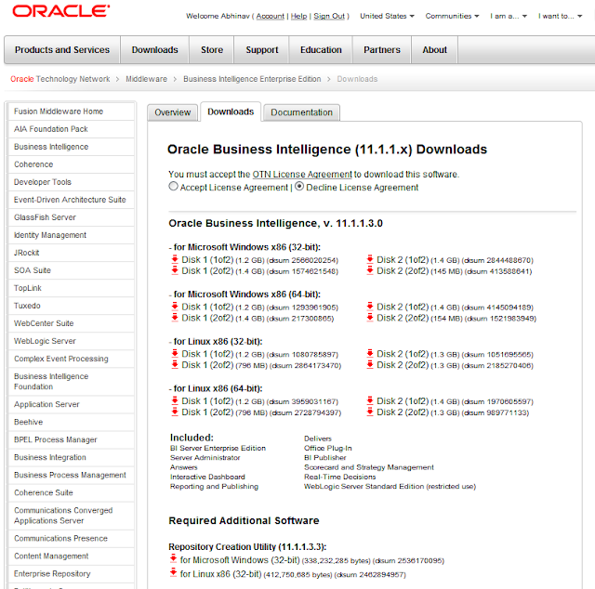Open the Account link in header
The height and width of the screenshot is (589, 595).
(x=271, y=16)
